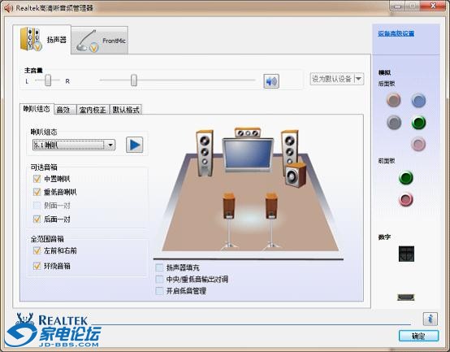The height and width of the screenshot is (352, 450).
Task: Switch to the FrontMic device tab
Action: (x=99, y=41)
